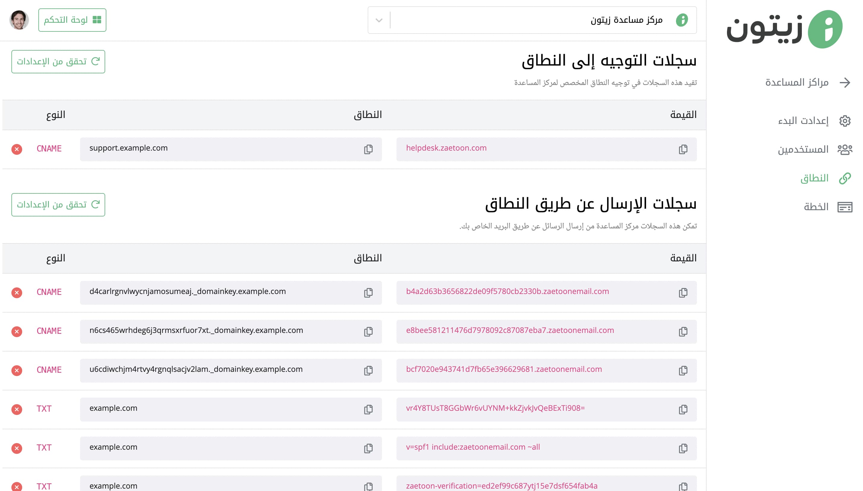Go back to مراكز المساعدة
Image resolution: width=863 pixels, height=491 pixels.
tap(807, 82)
